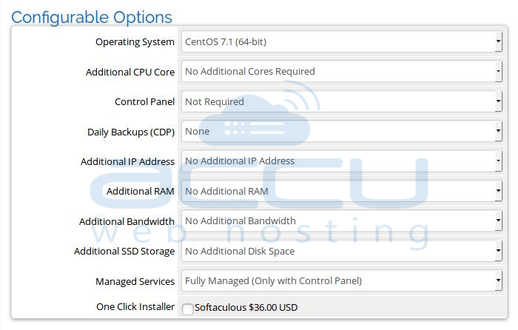Image resolution: width=518 pixels, height=330 pixels.
Task: Click the 'Softaculous $36.00 USD' text
Action: (x=246, y=308)
